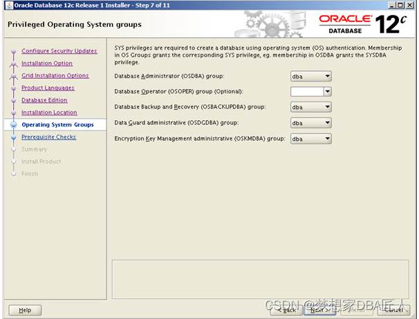Go to Installation Option step

(x=47, y=64)
